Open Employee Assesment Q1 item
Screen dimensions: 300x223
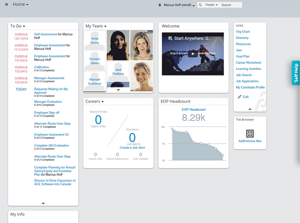(51, 134)
